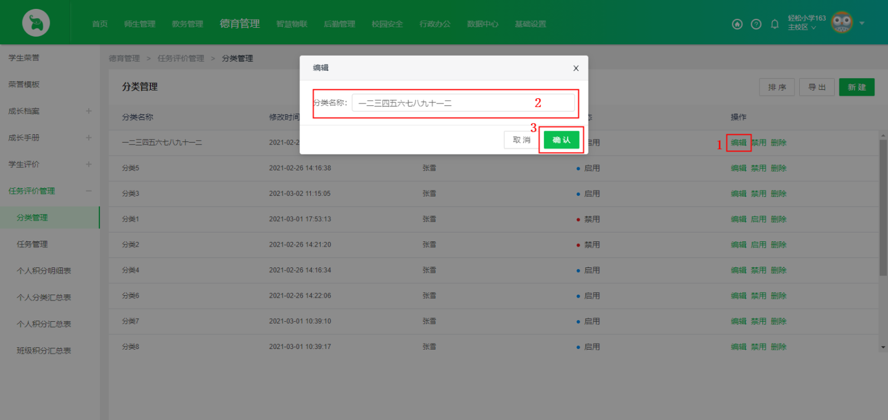The image size is (888, 420).
Task: Open the help question mark icon
Action: pyautogui.click(x=756, y=24)
